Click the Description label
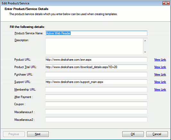This screenshot has height=140, width=171. coord(22,40)
